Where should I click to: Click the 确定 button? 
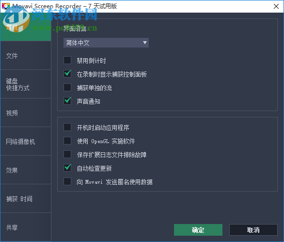pyautogui.click(x=198, y=230)
